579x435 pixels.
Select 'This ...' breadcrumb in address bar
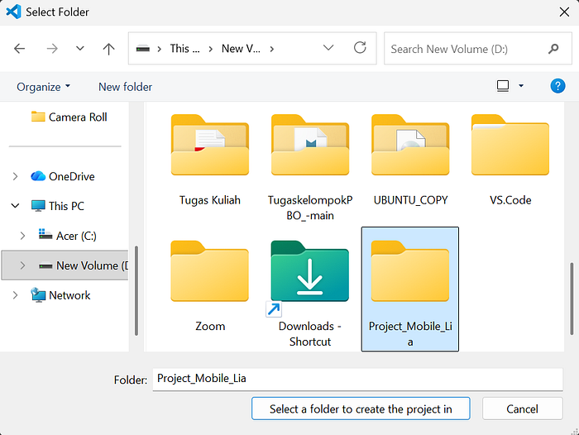(184, 49)
